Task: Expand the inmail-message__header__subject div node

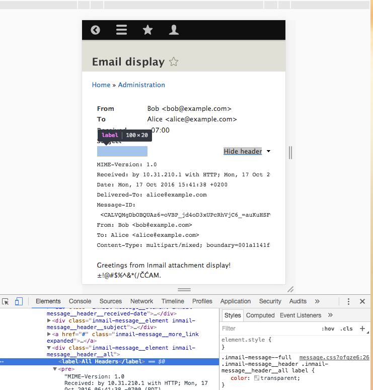Action: [49, 320]
